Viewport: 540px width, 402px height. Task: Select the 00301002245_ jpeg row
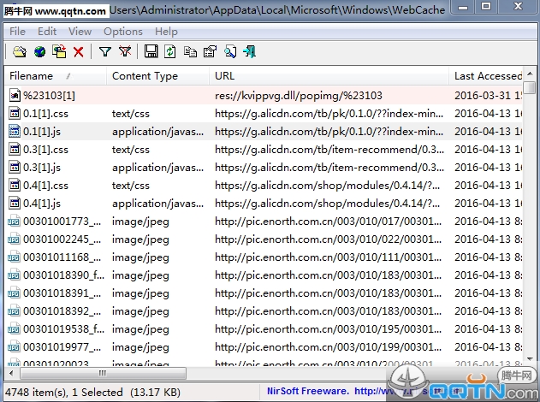click(264, 239)
